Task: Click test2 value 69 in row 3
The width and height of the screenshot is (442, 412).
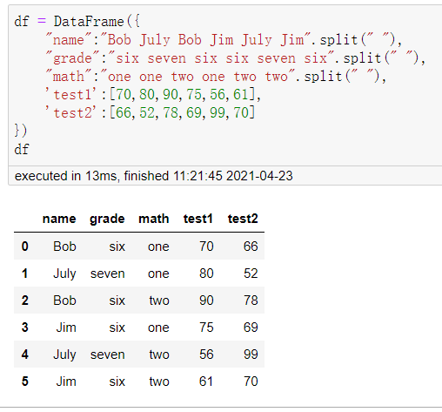Action: point(251,328)
